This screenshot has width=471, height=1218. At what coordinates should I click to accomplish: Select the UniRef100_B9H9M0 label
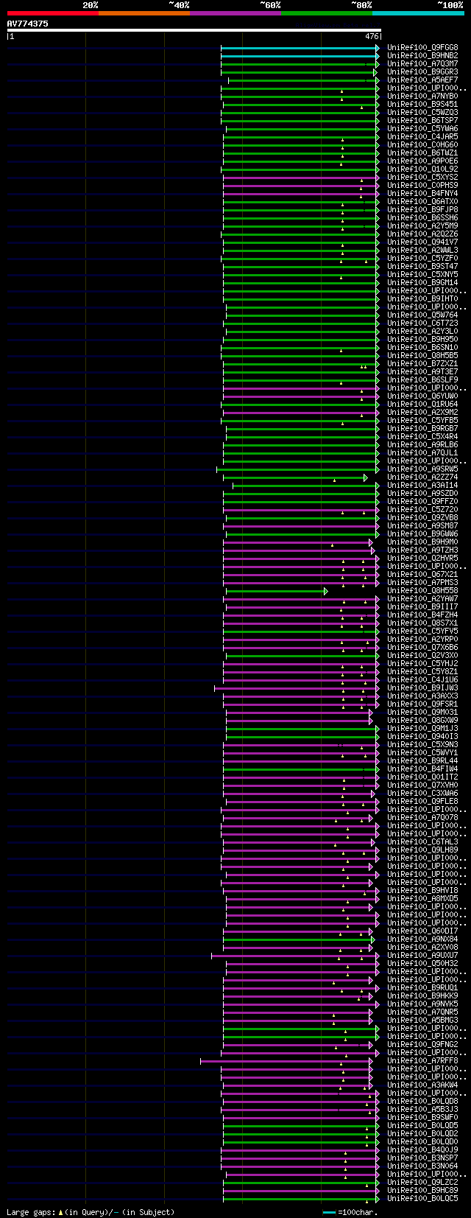pyautogui.click(x=422, y=542)
